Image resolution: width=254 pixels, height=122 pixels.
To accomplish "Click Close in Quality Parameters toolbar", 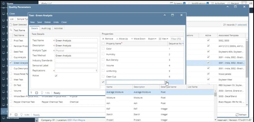I will [x=12, y=13].
